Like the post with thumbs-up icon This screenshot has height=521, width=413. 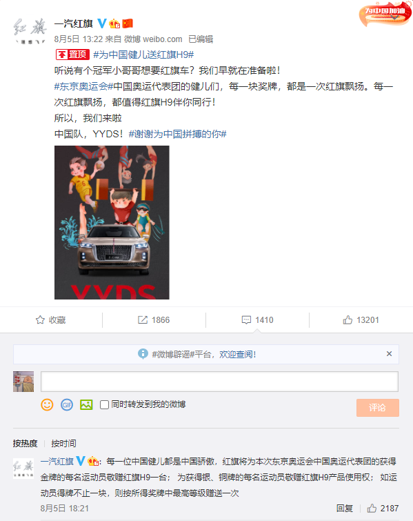[x=347, y=320]
